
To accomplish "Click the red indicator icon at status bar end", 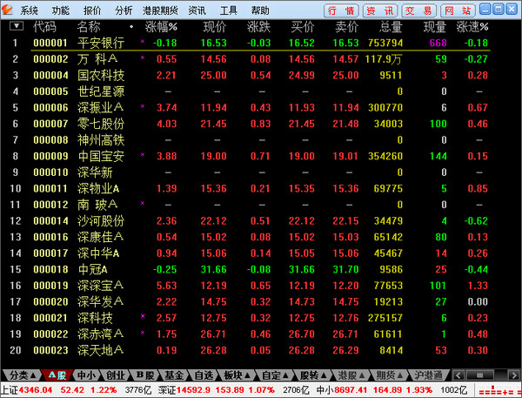I will [498, 390].
